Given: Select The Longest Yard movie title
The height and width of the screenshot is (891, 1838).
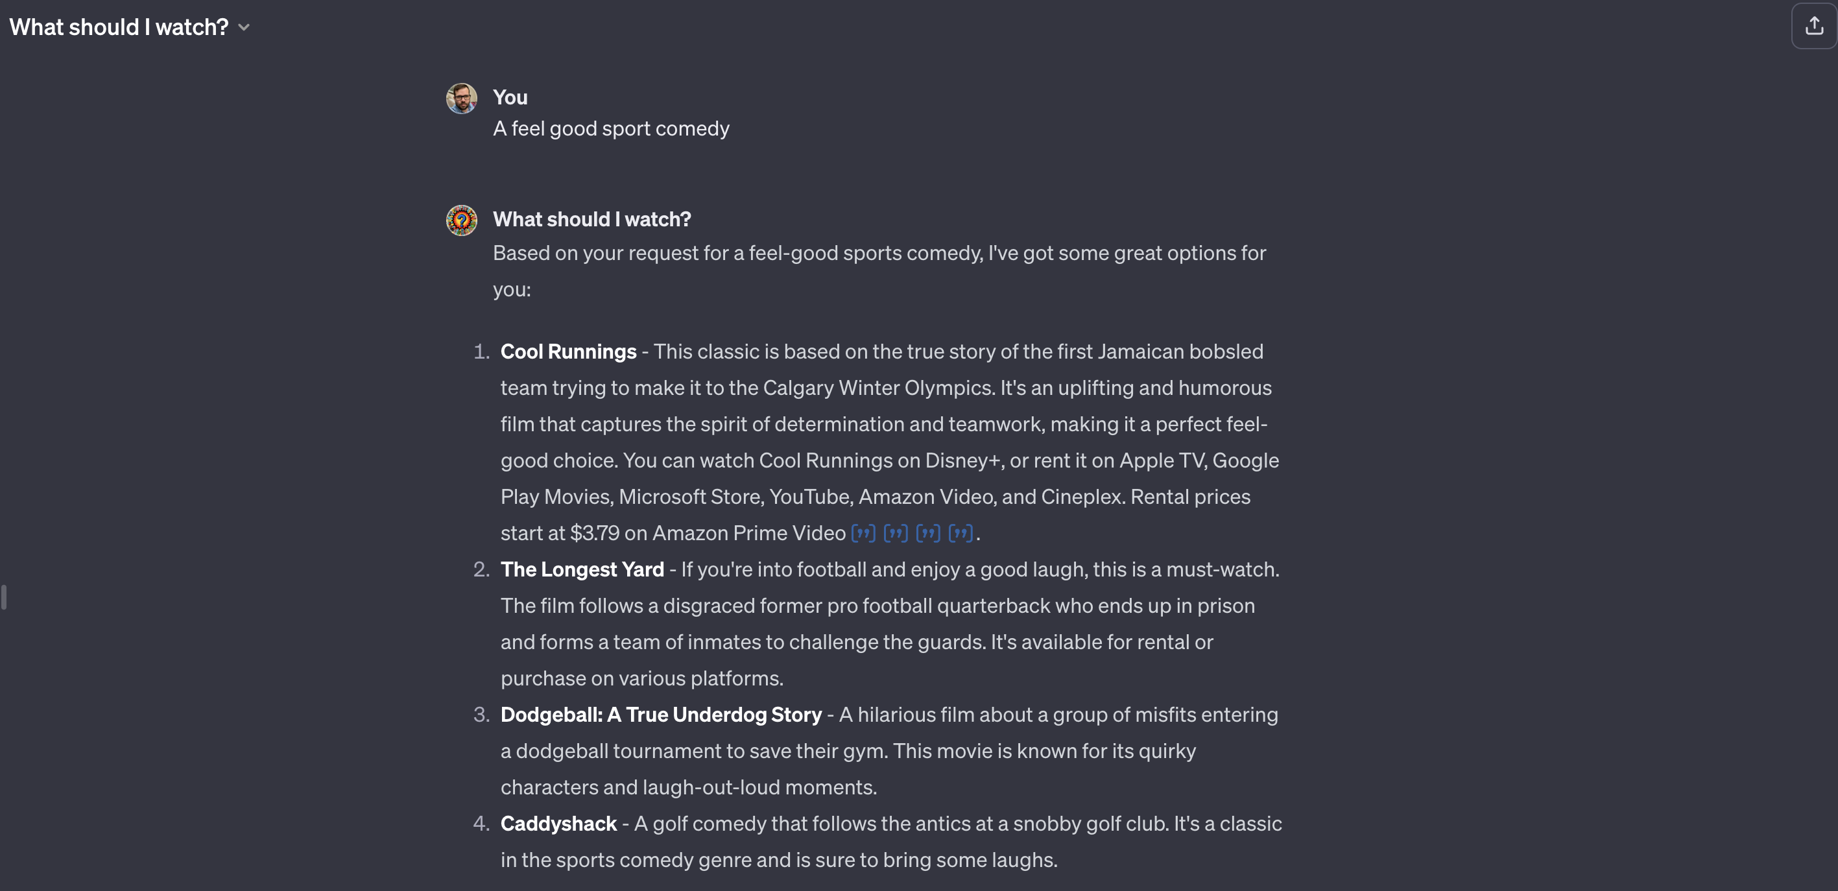Looking at the screenshot, I should pos(582,569).
